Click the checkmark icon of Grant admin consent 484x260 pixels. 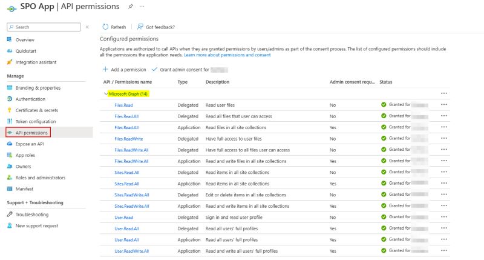click(154, 69)
